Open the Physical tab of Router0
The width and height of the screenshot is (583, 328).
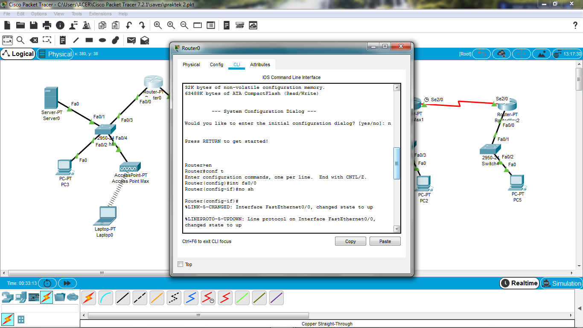tap(191, 64)
